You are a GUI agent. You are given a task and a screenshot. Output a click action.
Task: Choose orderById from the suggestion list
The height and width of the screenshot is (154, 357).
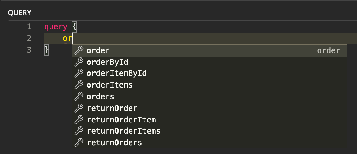[107, 62]
